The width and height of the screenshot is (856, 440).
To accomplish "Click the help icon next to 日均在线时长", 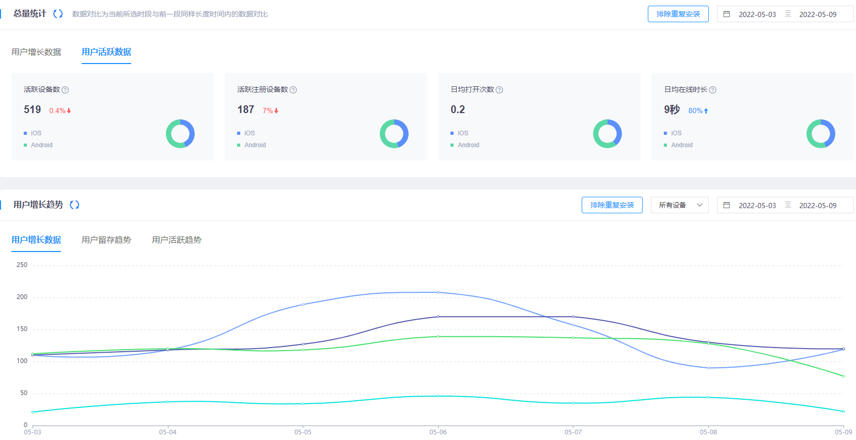I will coord(712,90).
